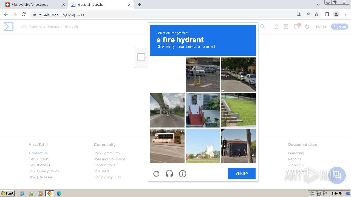This screenshot has width=351, height=197.
Task: Select the blank white captcha tile
Action: tap(167, 75)
